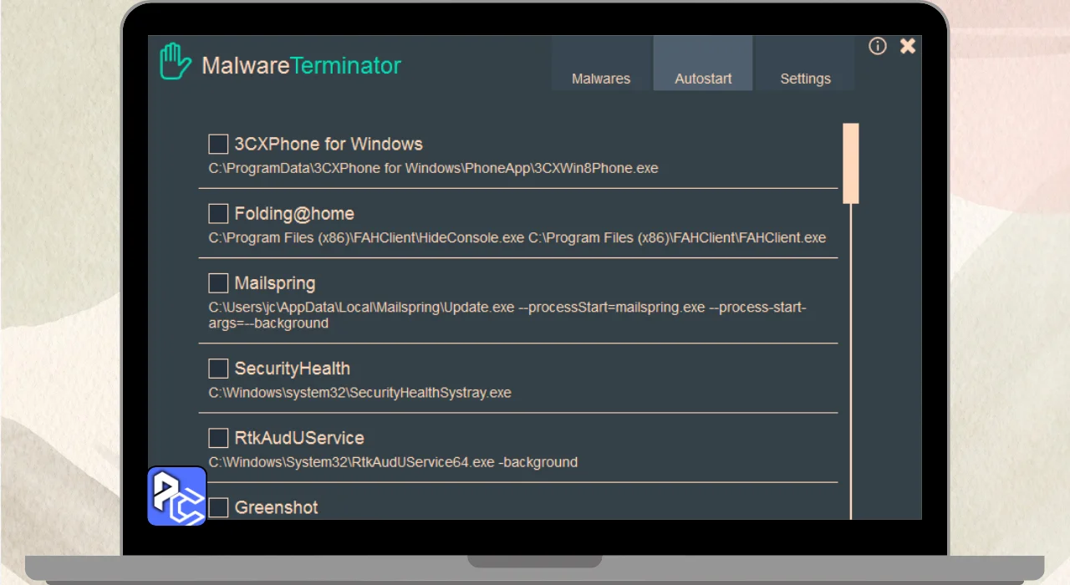The height and width of the screenshot is (585, 1070).
Task: Go to the Settings tab
Action: click(x=805, y=64)
